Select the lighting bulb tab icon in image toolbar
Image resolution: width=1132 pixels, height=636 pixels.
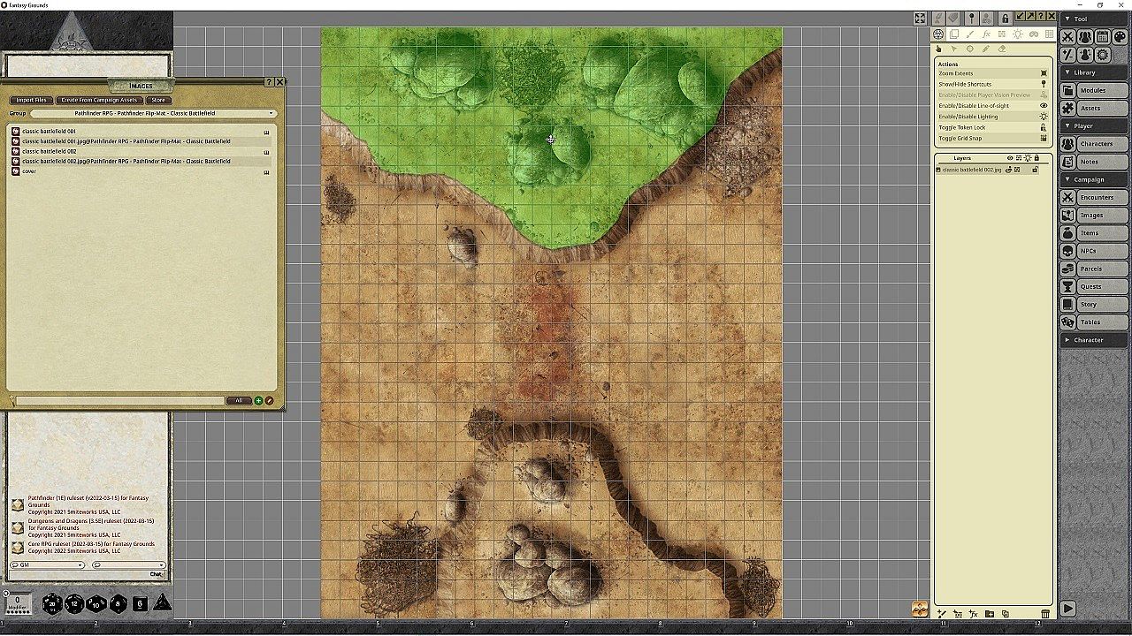(x=1018, y=34)
